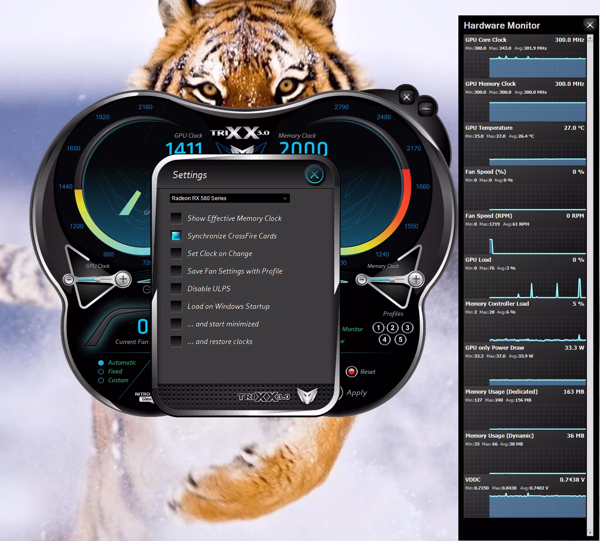The height and width of the screenshot is (541, 600).
Task: Click the 'Memory Controller Load' label
Action: (x=497, y=304)
